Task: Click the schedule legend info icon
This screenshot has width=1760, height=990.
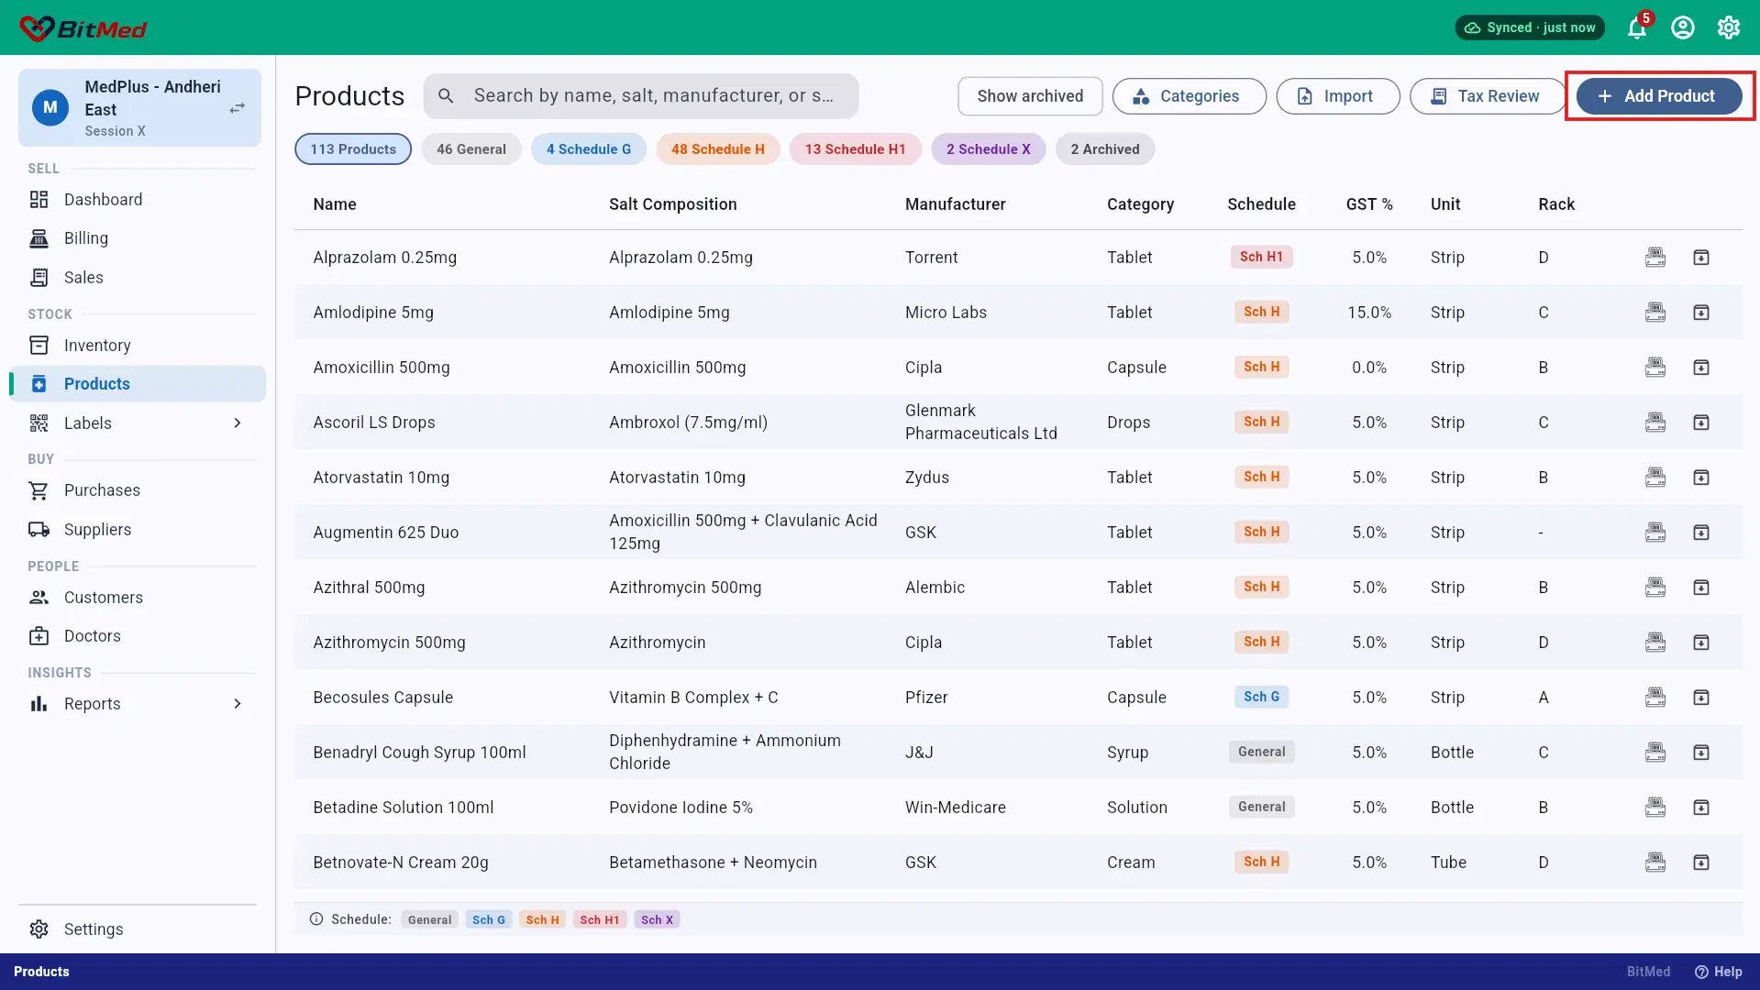Action: click(316, 919)
